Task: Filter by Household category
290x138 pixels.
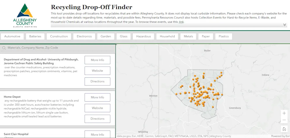Action: coord(167,36)
